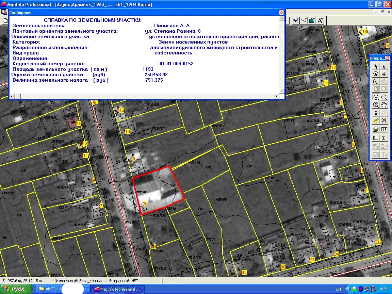Click the greyed Set Clip Region tool

pos(384,155)
